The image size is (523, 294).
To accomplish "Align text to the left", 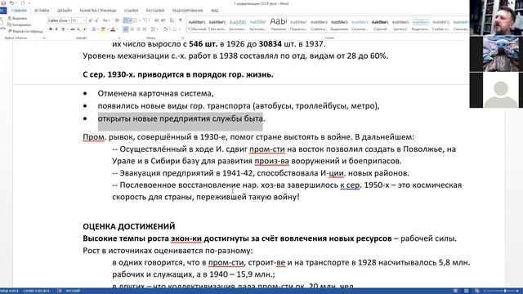I will point(126,29).
